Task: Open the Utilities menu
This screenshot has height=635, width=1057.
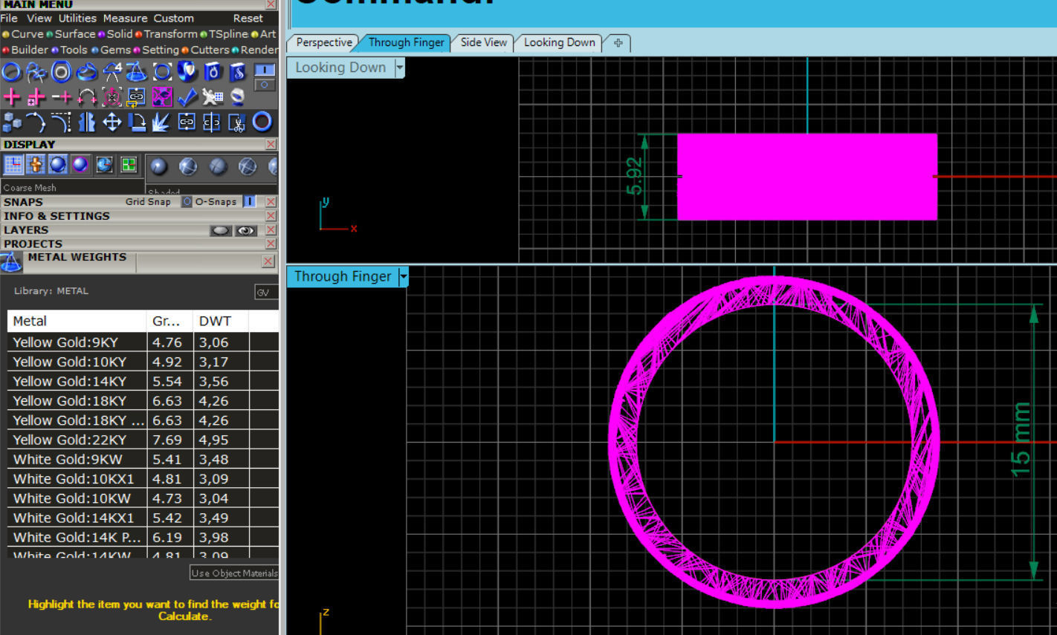Action: pos(77,18)
